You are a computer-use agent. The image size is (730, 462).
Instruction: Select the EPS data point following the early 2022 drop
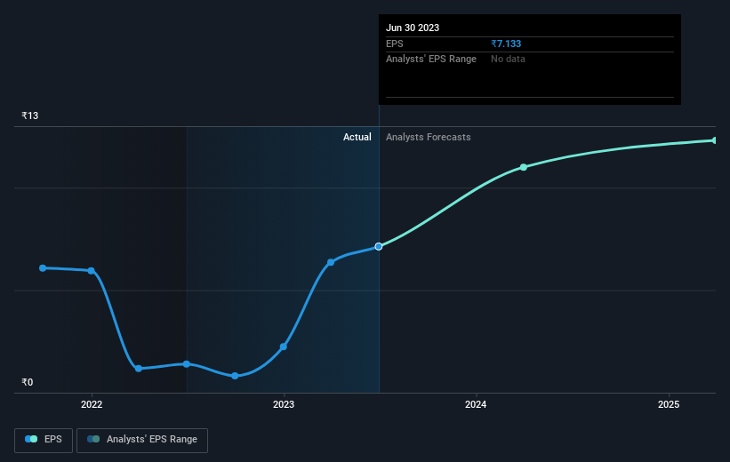click(139, 369)
